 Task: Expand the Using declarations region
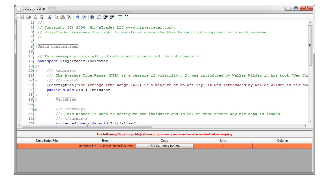click(x=35, y=47)
